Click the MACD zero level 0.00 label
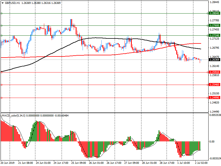 pos(212,142)
